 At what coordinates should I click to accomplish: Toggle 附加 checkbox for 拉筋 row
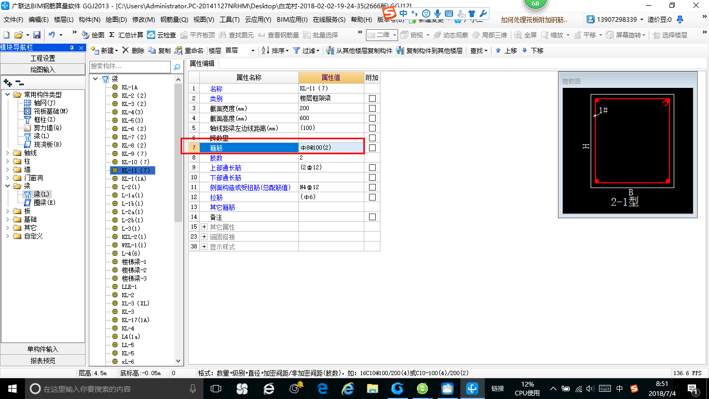[x=372, y=197]
